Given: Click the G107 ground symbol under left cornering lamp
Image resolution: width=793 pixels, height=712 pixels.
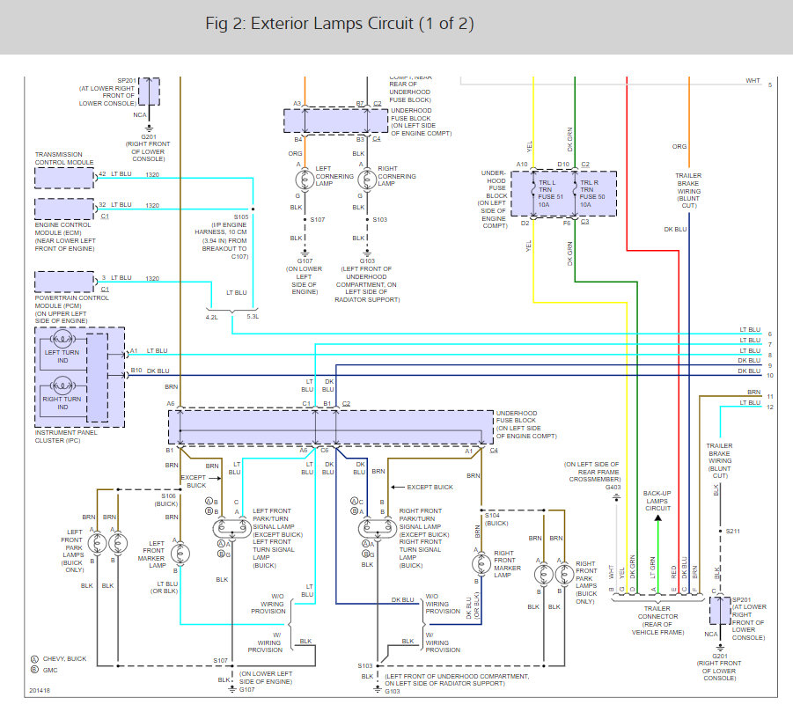Looking at the screenshot, I should [305, 253].
